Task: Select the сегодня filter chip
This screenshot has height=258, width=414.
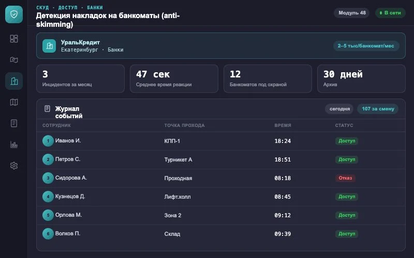Action: 339,109
